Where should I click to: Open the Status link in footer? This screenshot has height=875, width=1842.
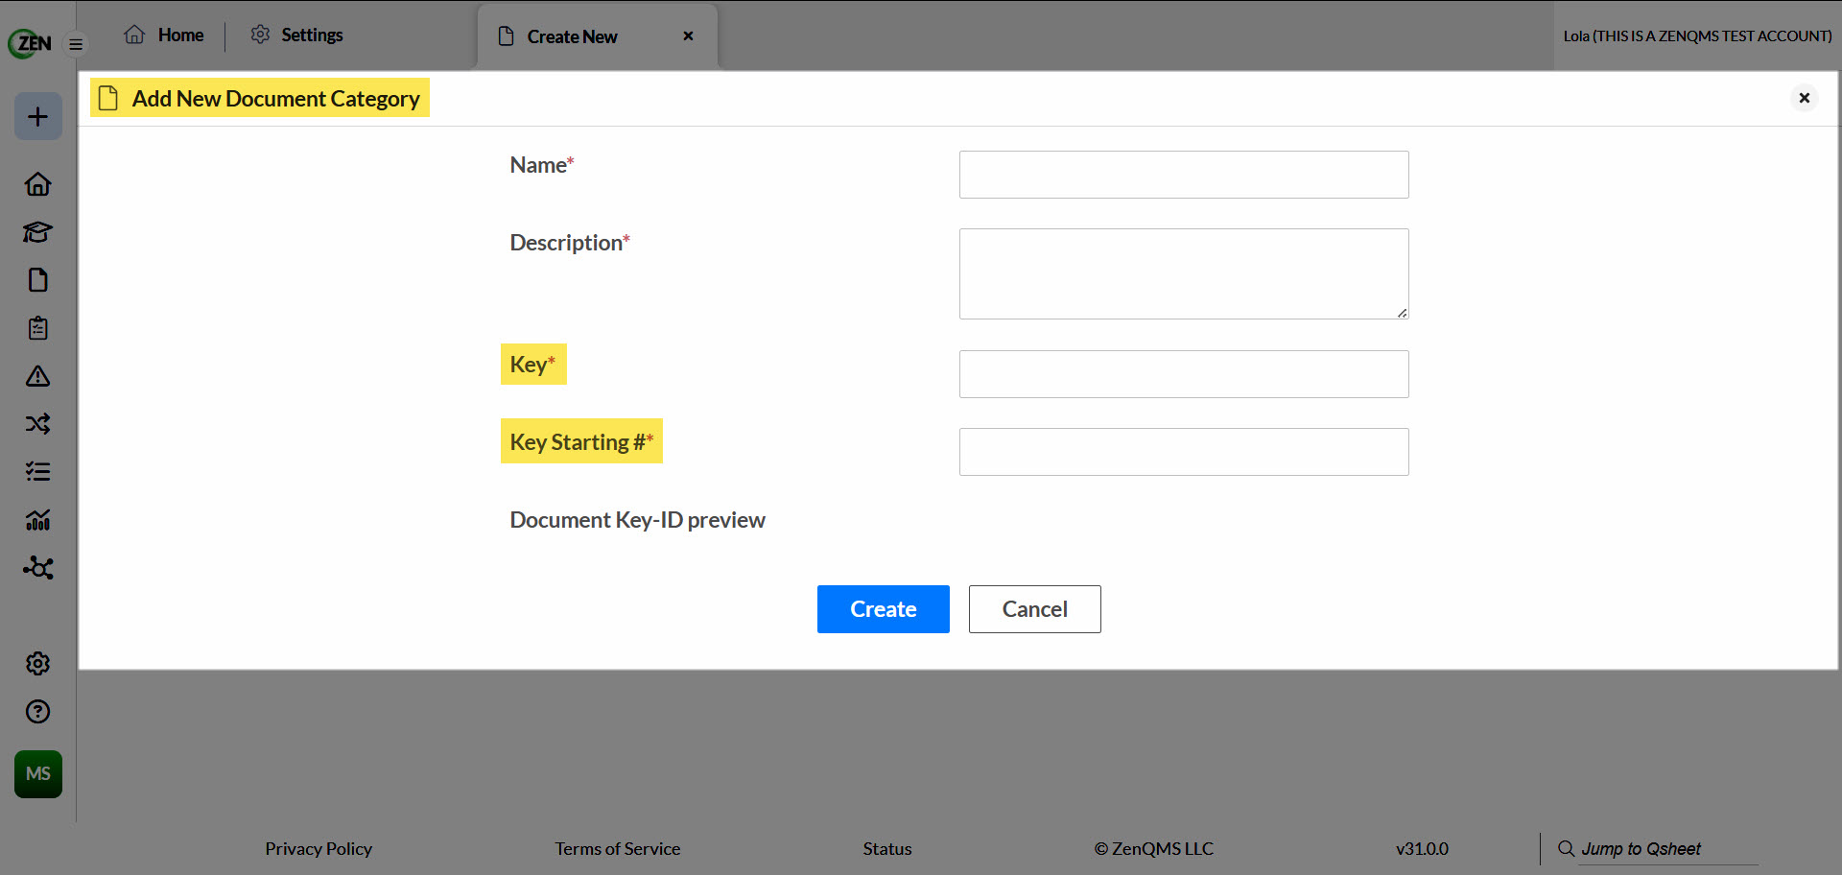[x=887, y=849]
